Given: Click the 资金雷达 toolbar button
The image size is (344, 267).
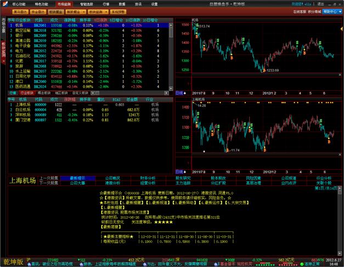Looking at the screenshot, I should point(38,12).
